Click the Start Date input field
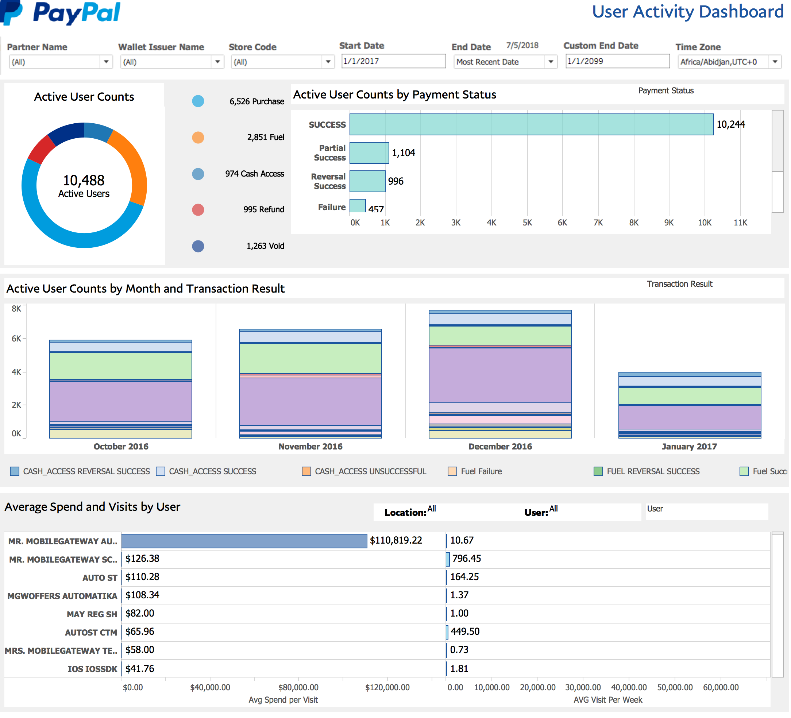 (393, 61)
